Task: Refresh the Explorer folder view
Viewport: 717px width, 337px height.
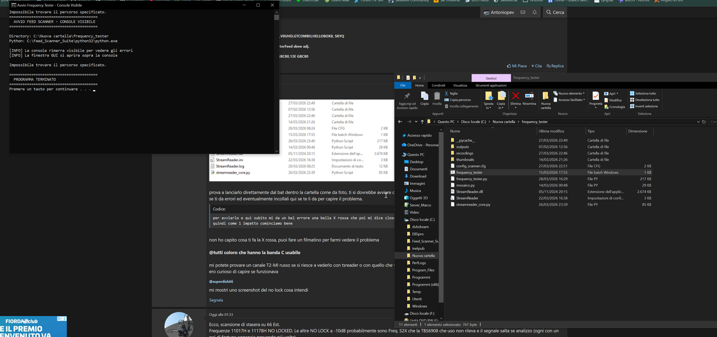Action: pos(704,121)
